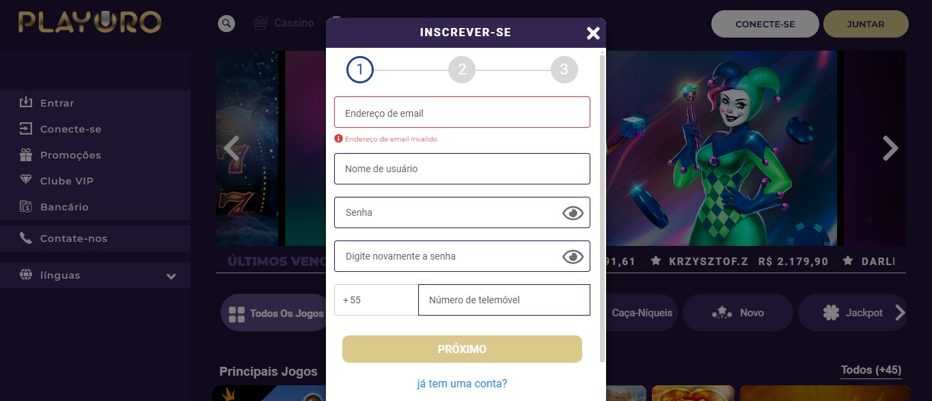
Task: Follow the 'já tem uma conta?' link
Action: (x=462, y=383)
